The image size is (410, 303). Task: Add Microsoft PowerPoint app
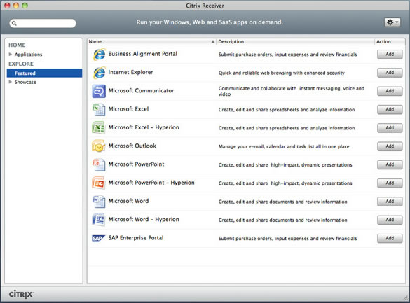(390, 164)
